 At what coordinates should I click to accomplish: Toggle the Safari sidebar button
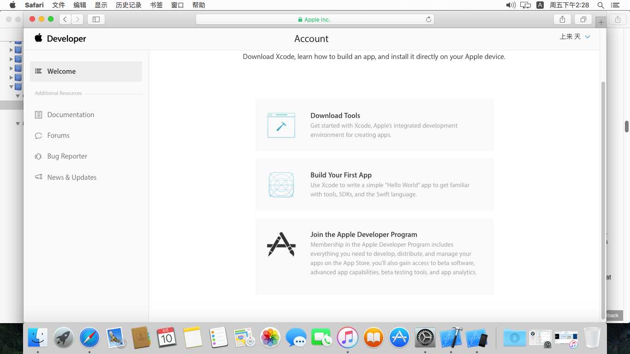(x=96, y=19)
